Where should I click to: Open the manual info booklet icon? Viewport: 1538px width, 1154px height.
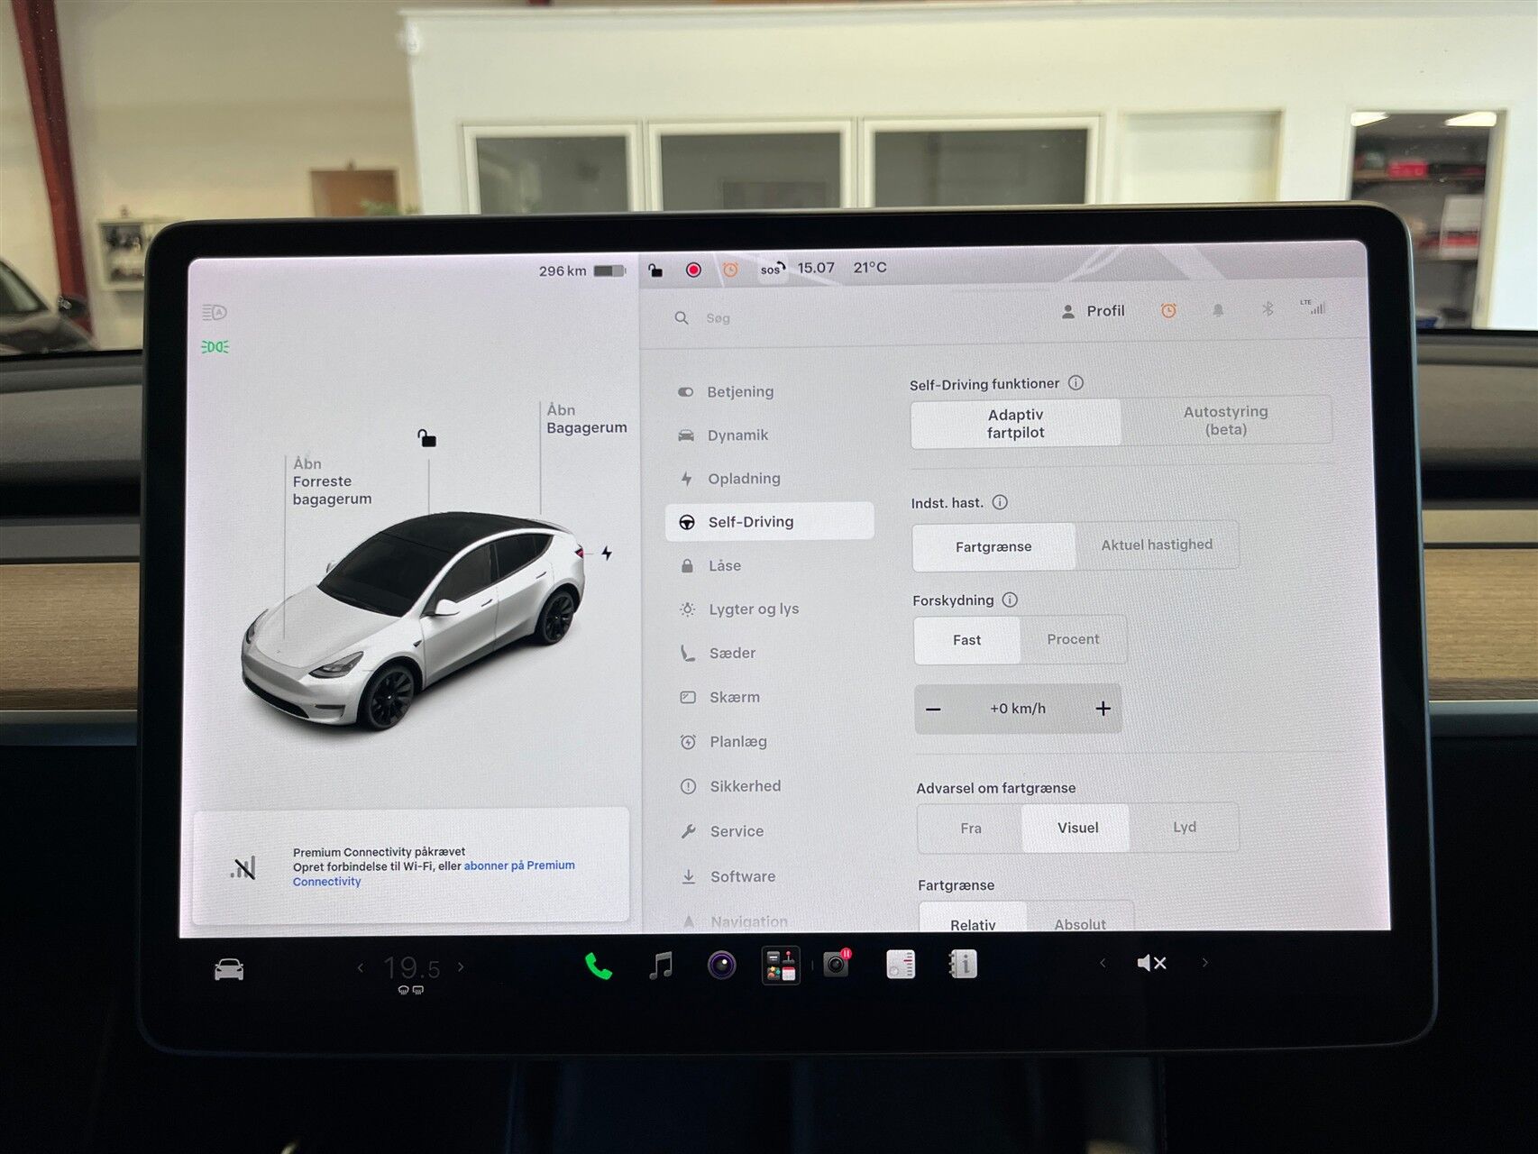[962, 965]
